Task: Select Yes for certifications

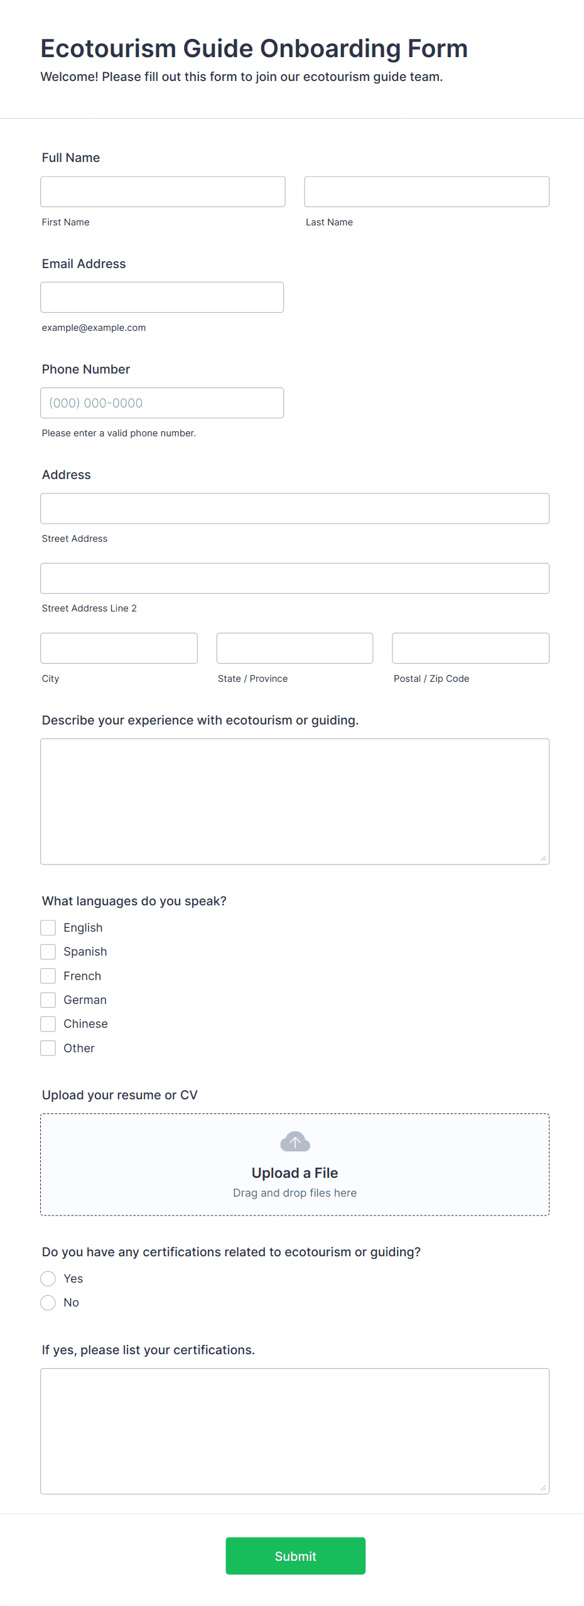Action: click(x=48, y=1278)
